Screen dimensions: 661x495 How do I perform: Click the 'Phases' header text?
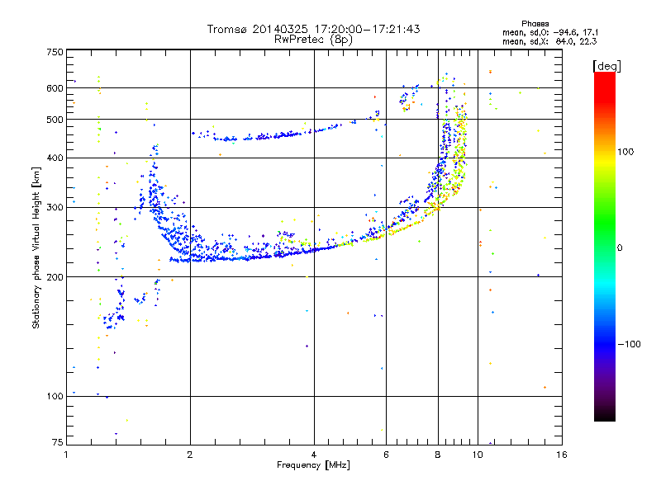pos(535,24)
